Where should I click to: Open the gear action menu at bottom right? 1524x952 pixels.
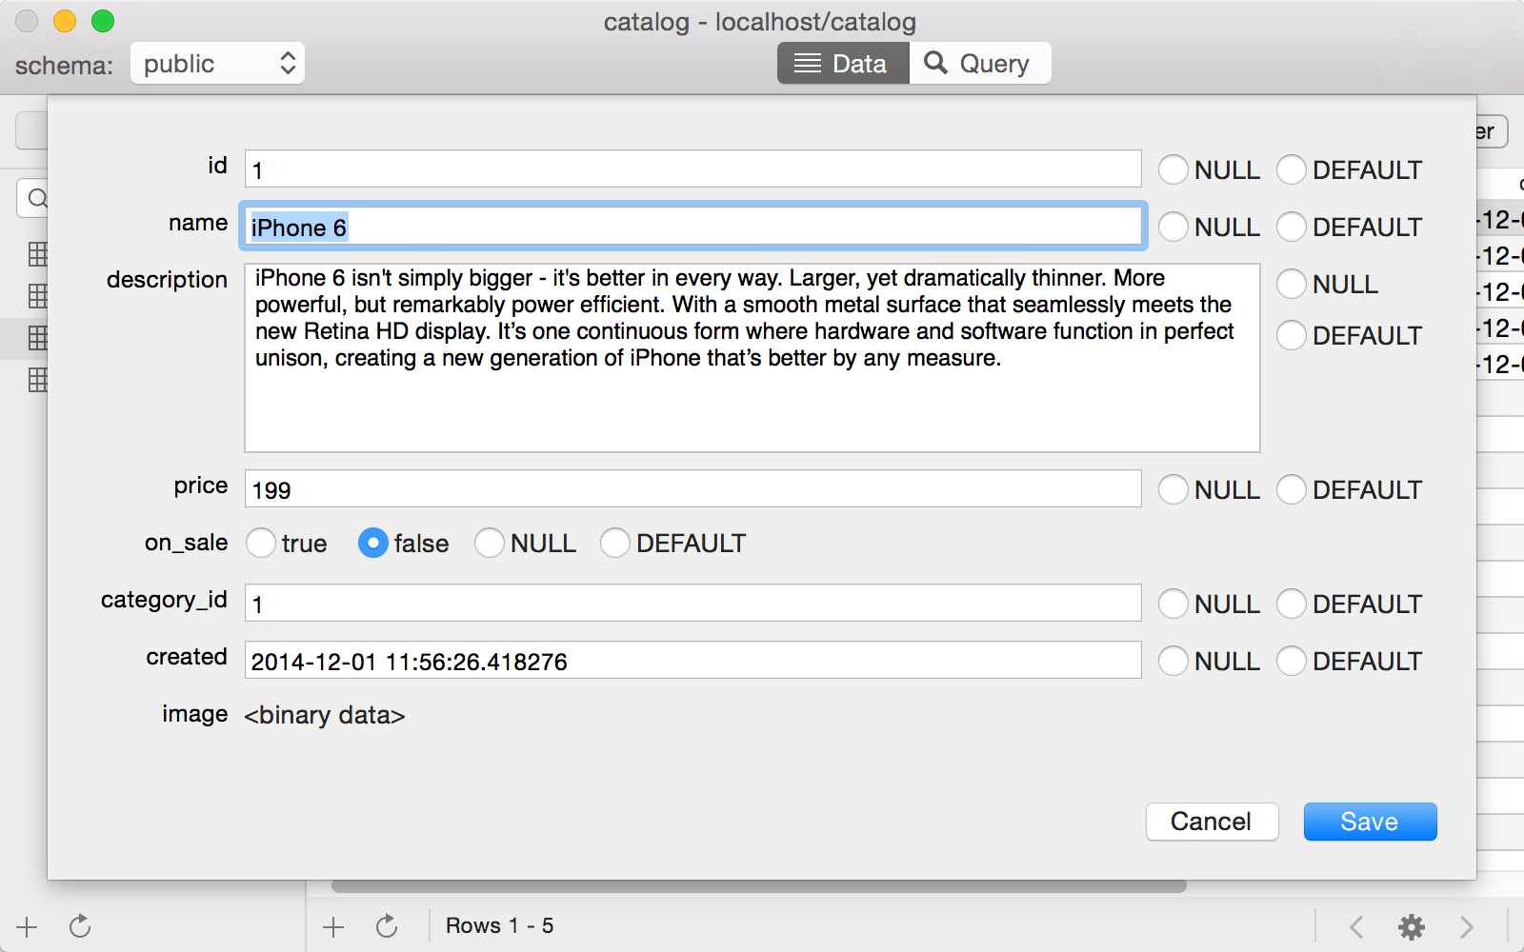pyautogui.click(x=1412, y=925)
